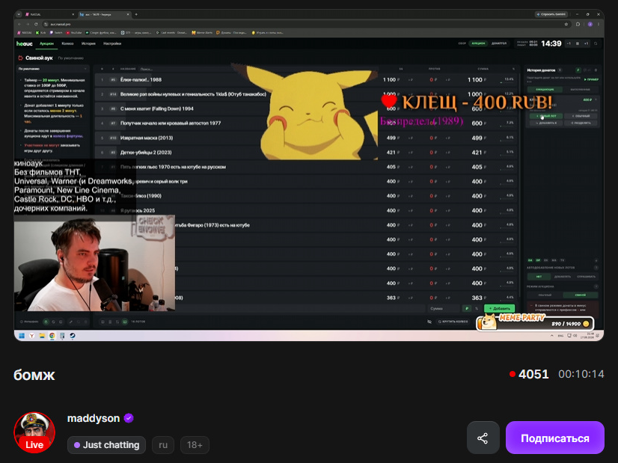Click the green ₽ icon in История донатов header

(578, 70)
